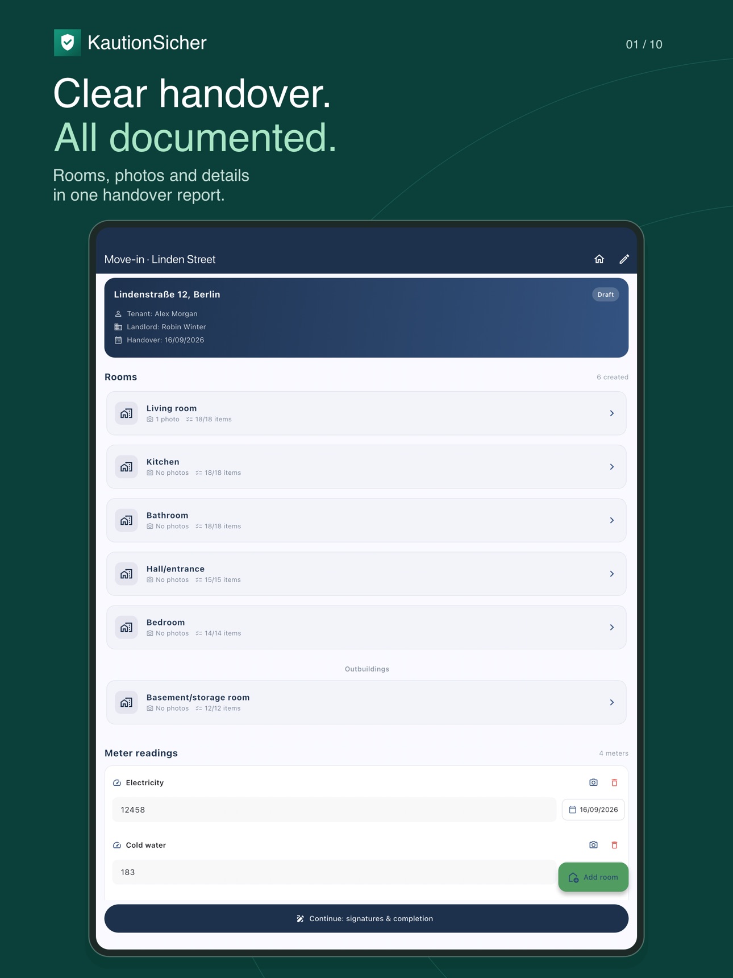The image size is (733, 978).
Task: Tap the pencil edit icon in header
Action: pos(624,259)
